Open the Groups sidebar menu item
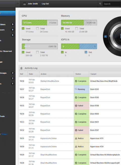The width and height of the screenshot is (121, 165). [x=3, y=73]
